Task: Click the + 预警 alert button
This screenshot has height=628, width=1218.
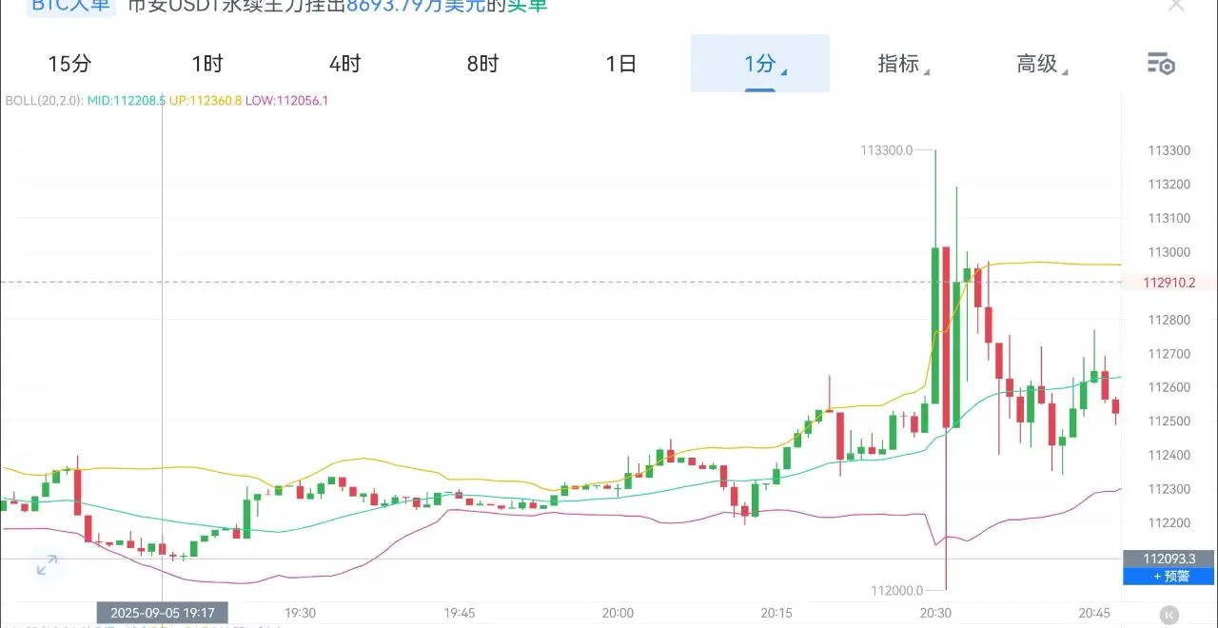Action: click(x=1169, y=576)
